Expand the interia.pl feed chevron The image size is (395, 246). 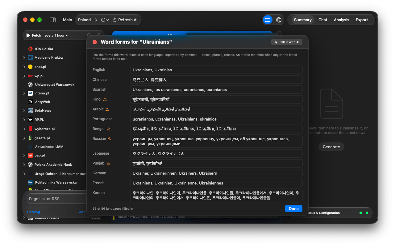tap(24, 93)
